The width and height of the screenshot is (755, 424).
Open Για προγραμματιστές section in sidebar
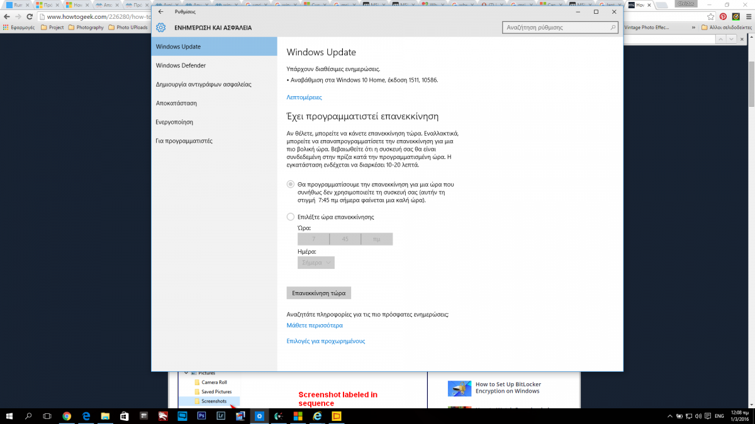point(215,141)
